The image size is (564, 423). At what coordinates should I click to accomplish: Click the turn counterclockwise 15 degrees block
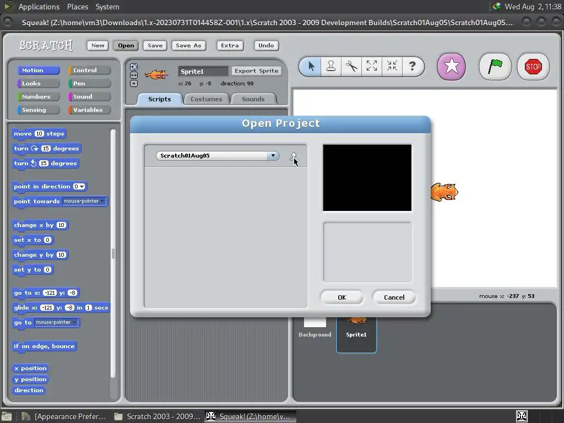[x=46, y=163]
